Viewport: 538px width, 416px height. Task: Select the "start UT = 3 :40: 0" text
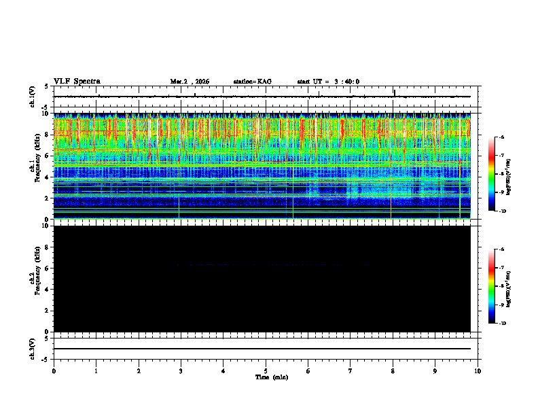point(328,82)
